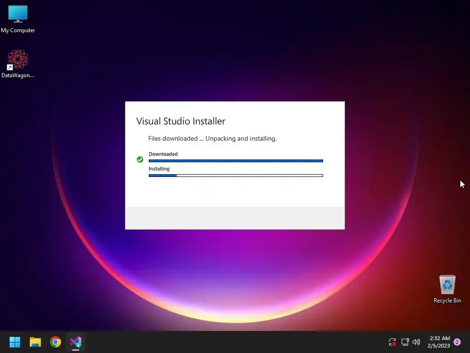Viewport: 470px width, 353px height.
Task: Click the 'Files downloaded ... Unpacking and installing.' text
Action: click(213, 138)
